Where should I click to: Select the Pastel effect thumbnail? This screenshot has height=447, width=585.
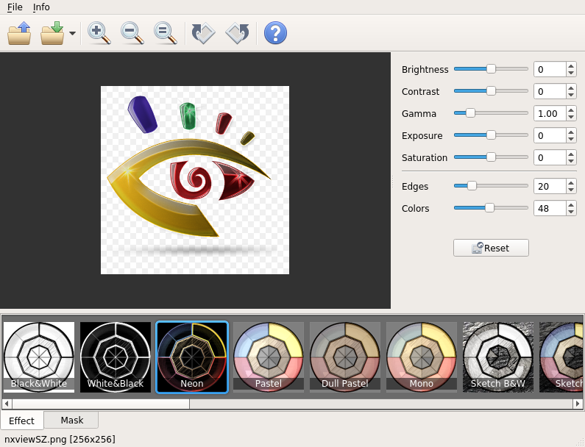pos(268,357)
